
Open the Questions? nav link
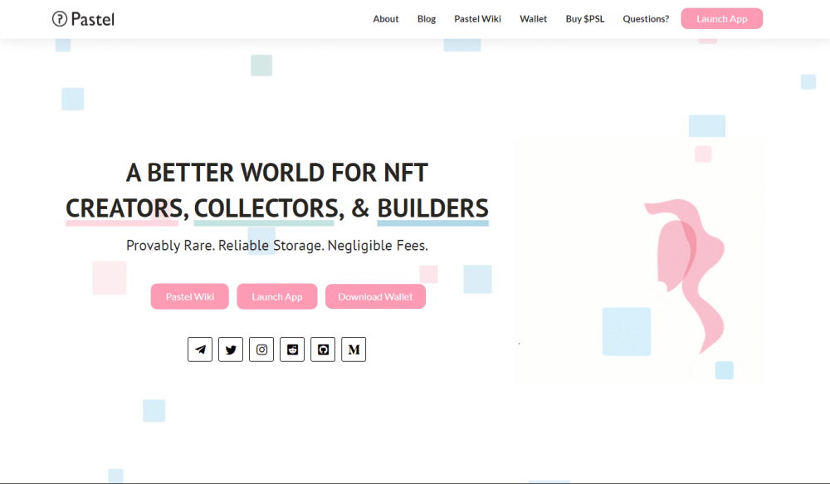click(x=646, y=19)
